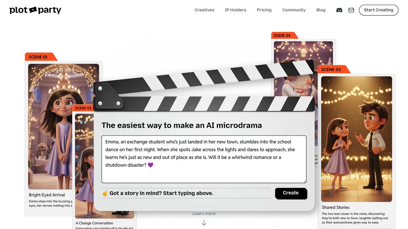
Task: Click the SCENE 03 orange tab label
Action: (331, 69)
